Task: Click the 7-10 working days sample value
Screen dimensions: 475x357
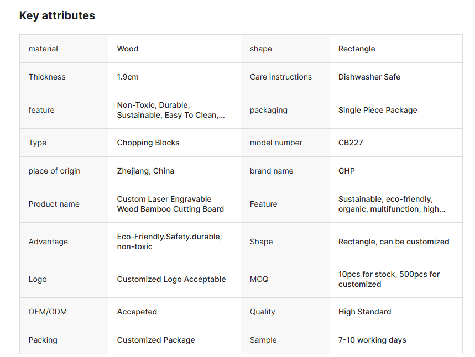Action: pos(372,340)
